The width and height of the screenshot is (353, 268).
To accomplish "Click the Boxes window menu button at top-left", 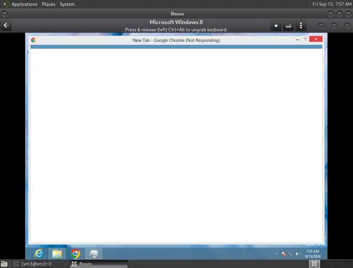I will 4,14.
